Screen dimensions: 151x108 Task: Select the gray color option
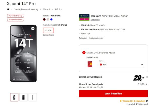[48, 19]
